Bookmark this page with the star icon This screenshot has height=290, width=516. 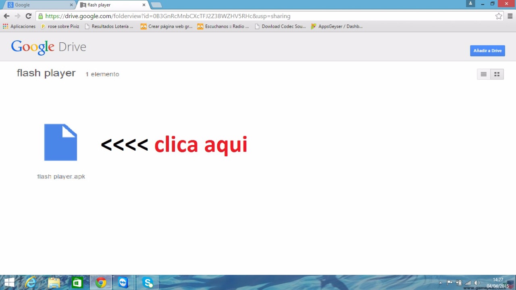[x=499, y=16]
